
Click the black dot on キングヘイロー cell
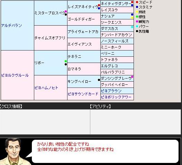pos(99,80)
